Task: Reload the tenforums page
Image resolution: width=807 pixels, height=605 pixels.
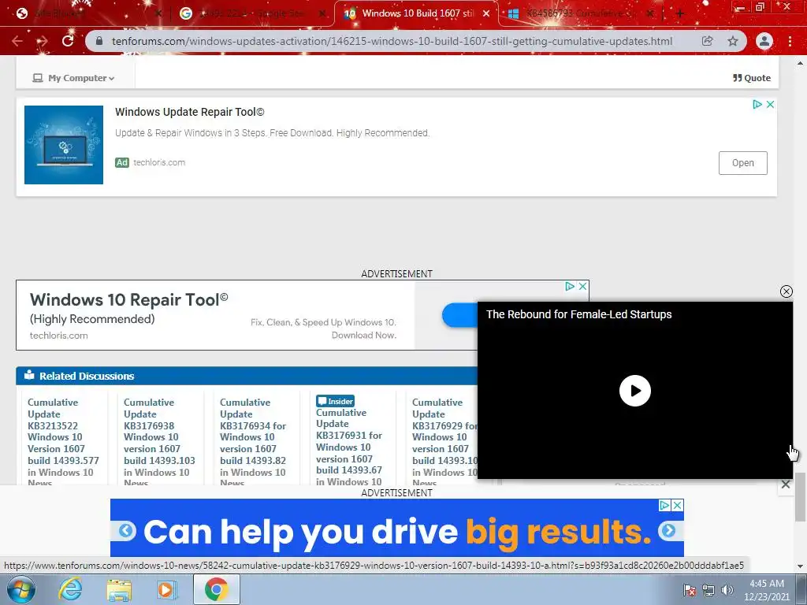Action: (68, 41)
